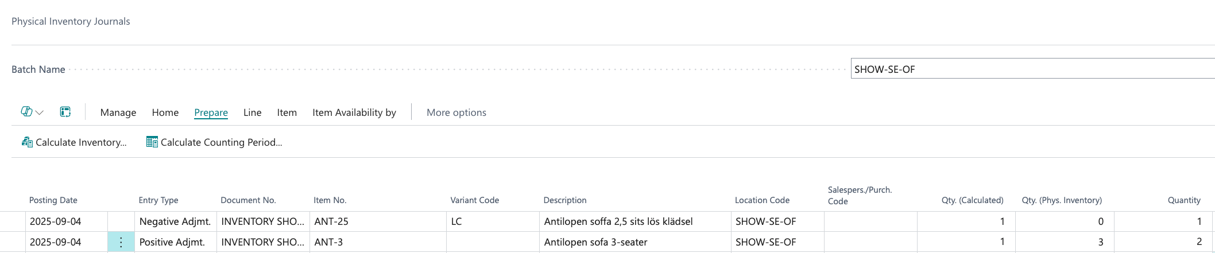
Task: Click the Calculate Counting Period icon
Action: 152,142
